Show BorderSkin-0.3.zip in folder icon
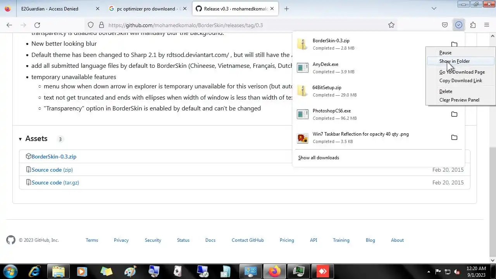 pyautogui.click(x=454, y=44)
